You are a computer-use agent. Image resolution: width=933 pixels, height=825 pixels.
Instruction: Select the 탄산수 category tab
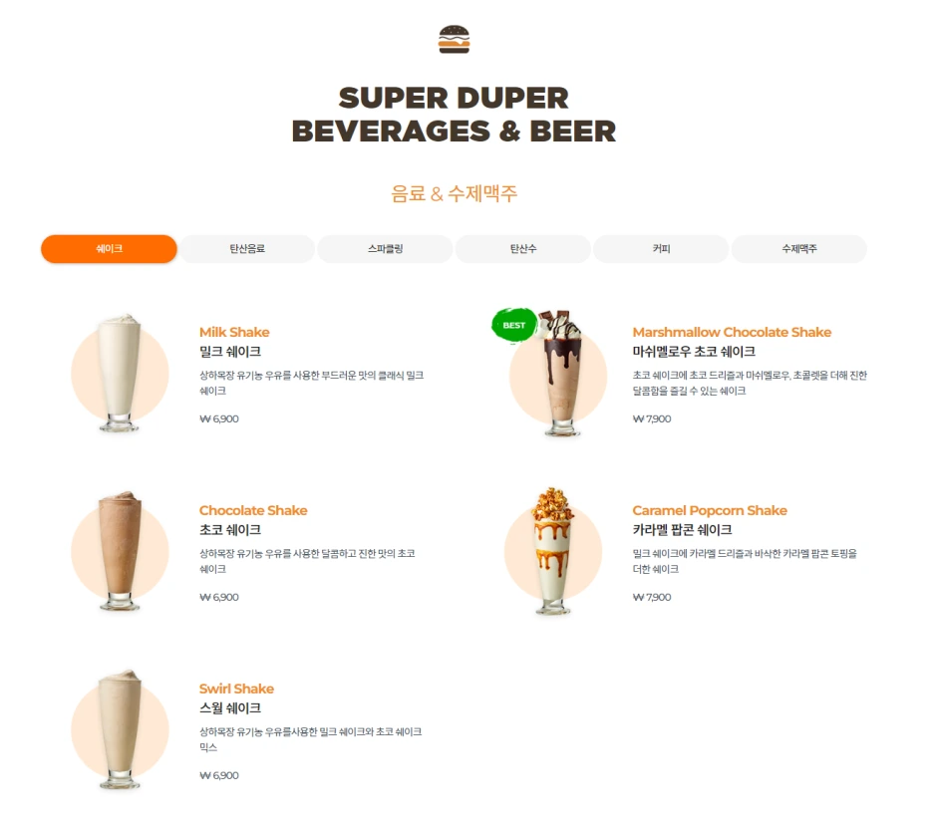click(x=523, y=249)
